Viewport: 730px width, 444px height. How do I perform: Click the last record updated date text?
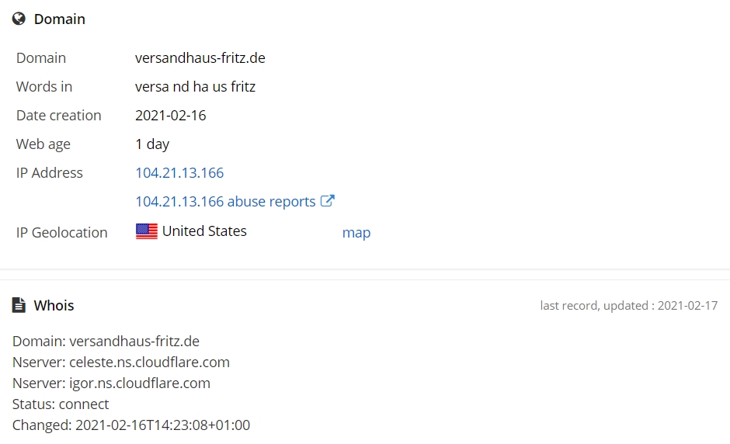tap(628, 305)
